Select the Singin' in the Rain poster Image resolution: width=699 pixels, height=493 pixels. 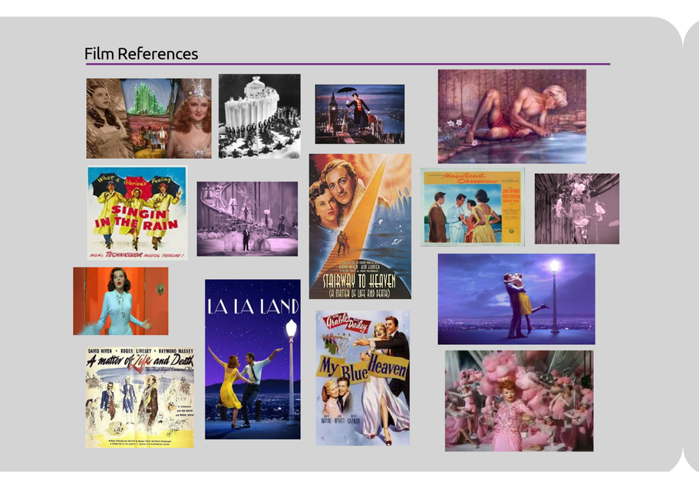(x=137, y=213)
